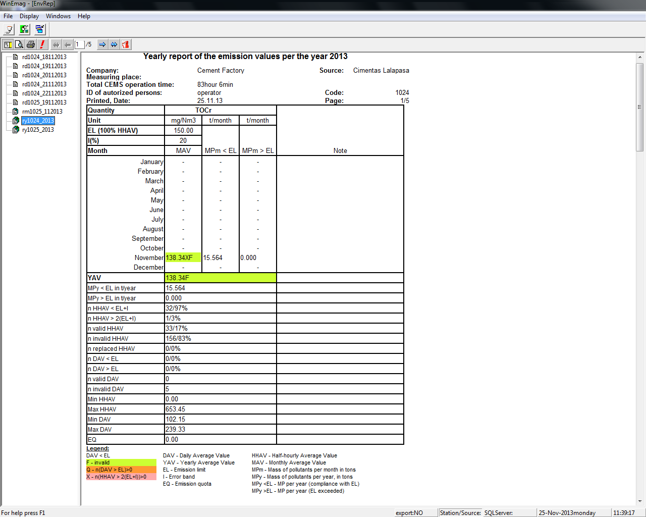Click the Max DAV value 239.33
Image resolution: width=646 pixels, height=517 pixels.
click(176, 430)
